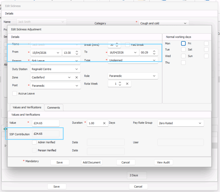
Task: Tick the Mon normal working day checkbox
Action: pyautogui.click(x=183, y=43)
